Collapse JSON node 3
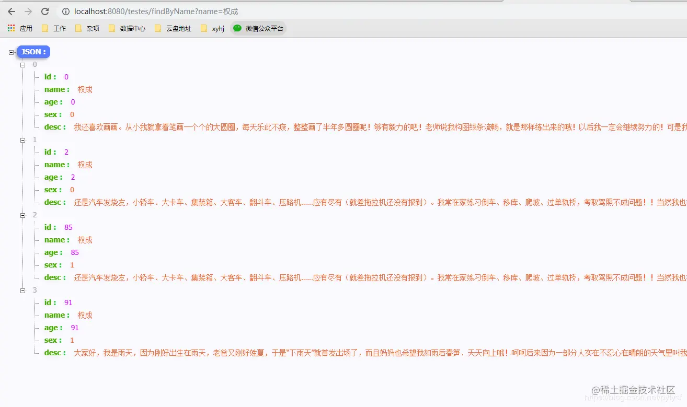Image resolution: width=687 pixels, height=407 pixels. click(x=23, y=290)
